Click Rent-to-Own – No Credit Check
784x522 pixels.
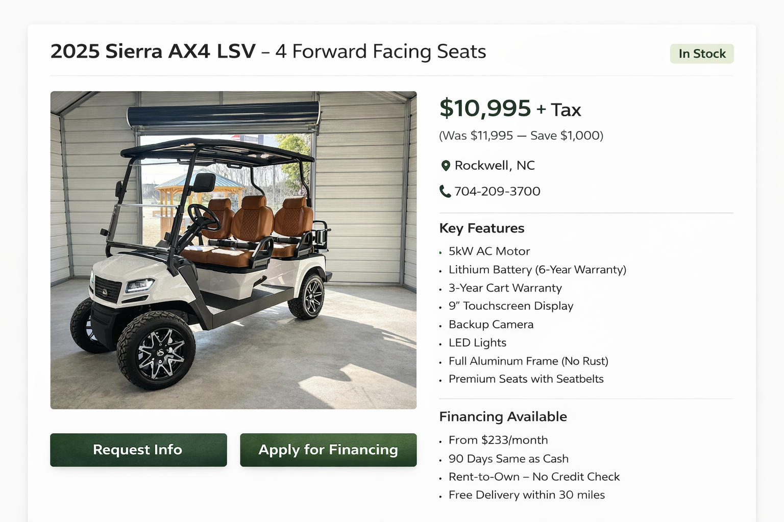pyautogui.click(x=534, y=477)
